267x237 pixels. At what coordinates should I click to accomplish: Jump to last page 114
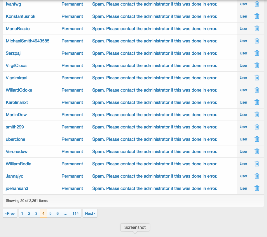point(76,214)
